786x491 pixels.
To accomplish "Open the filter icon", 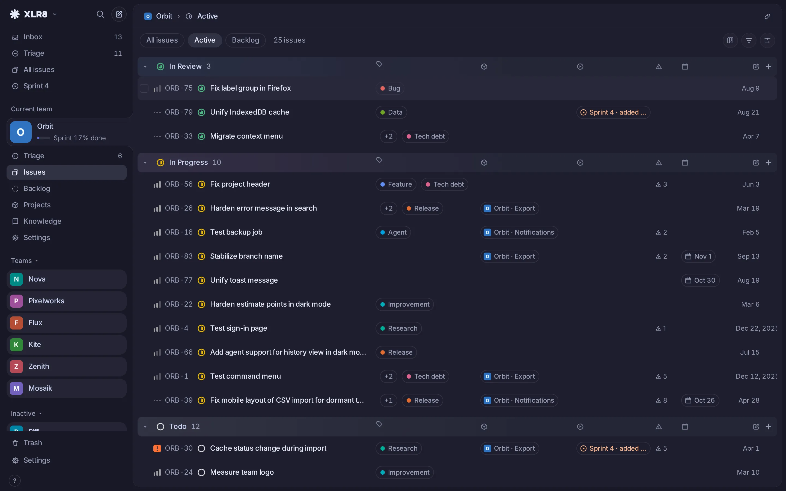I will click(x=749, y=40).
